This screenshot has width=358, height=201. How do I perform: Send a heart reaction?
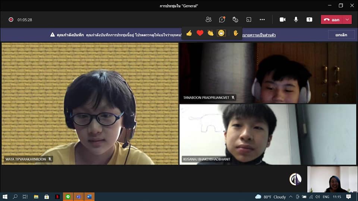point(200,33)
